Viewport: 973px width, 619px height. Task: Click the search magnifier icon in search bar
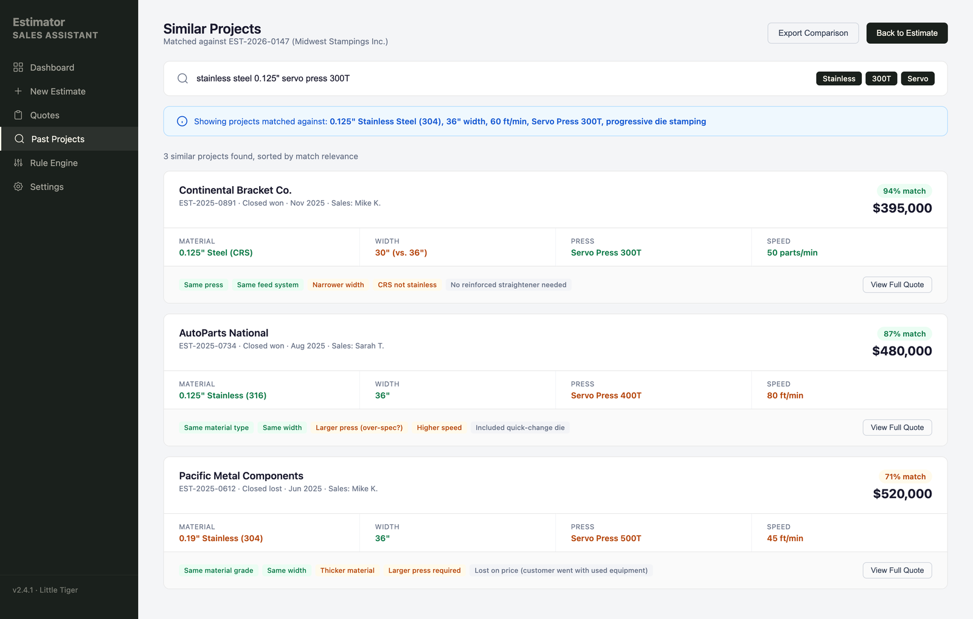pos(182,78)
